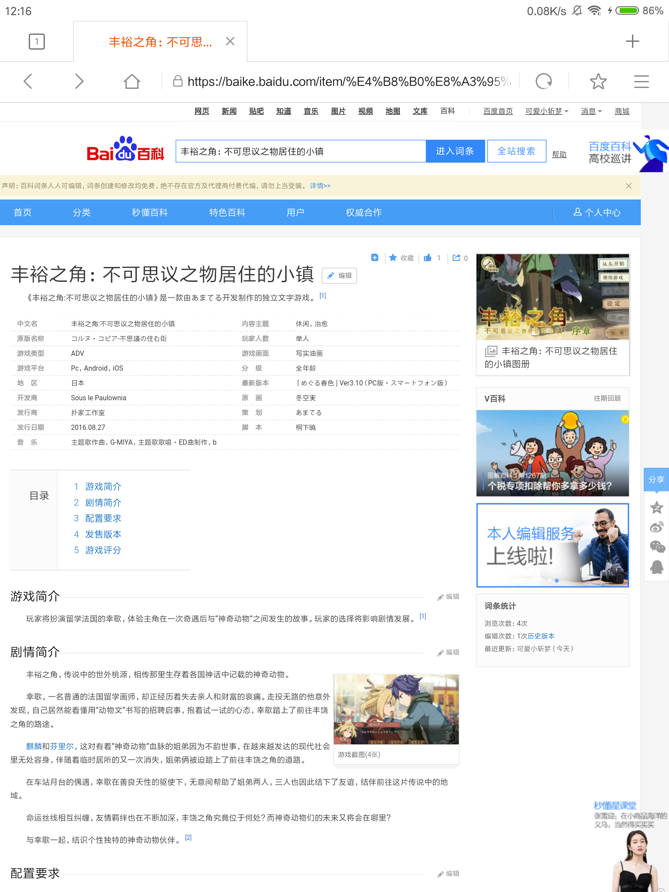Like the entry with thumbs-up icon
Image resolution: width=669 pixels, height=892 pixels.
[x=428, y=258]
